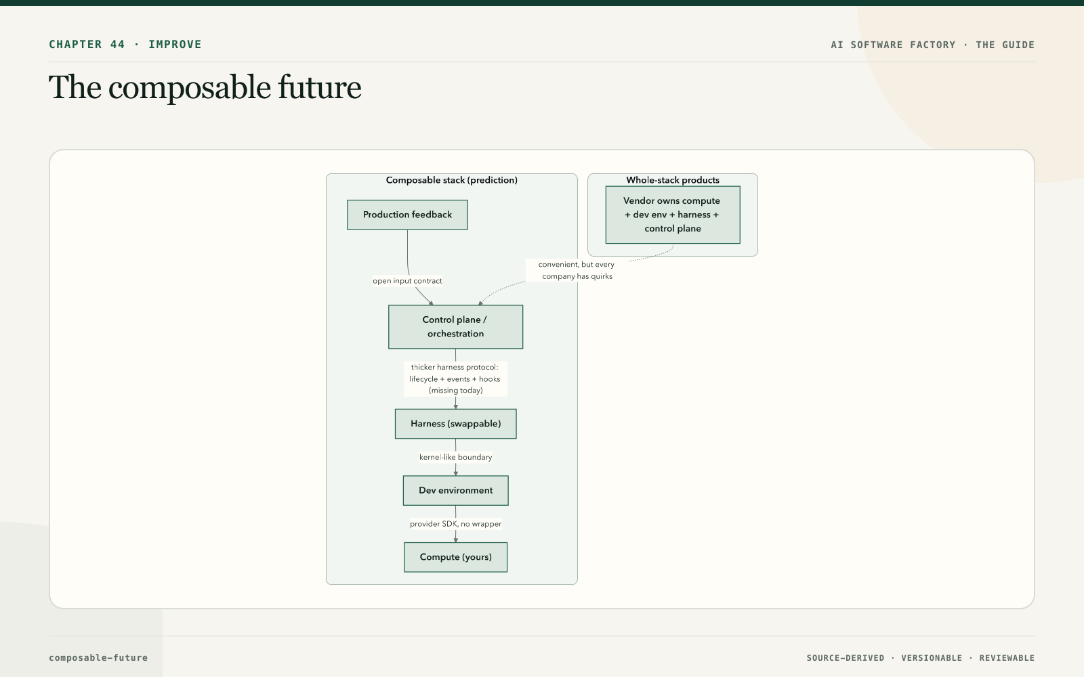Click the 'Production feedback' diagram node
Screen dimensions: 1084x677
click(407, 215)
